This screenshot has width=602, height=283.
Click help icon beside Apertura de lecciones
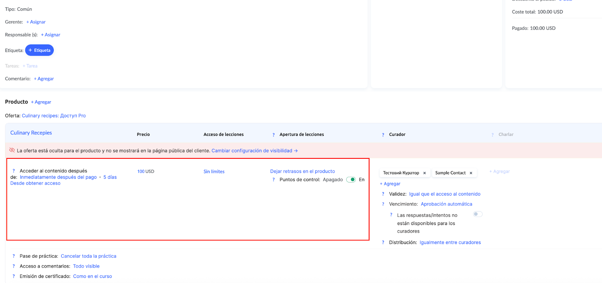coord(274,135)
